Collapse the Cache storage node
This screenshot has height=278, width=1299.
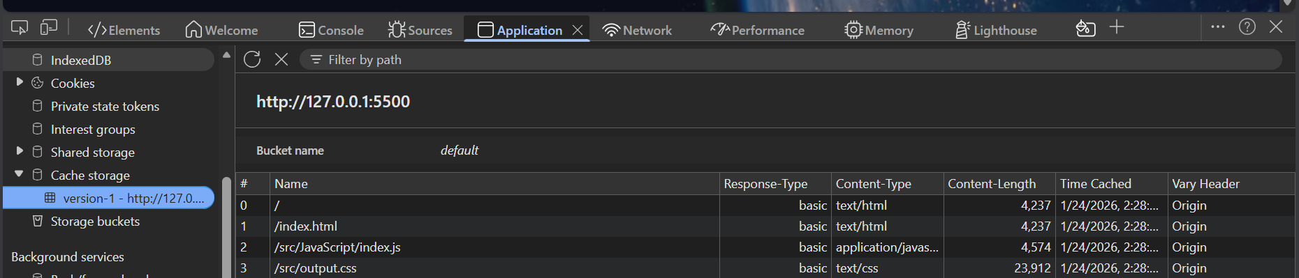coord(19,174)
